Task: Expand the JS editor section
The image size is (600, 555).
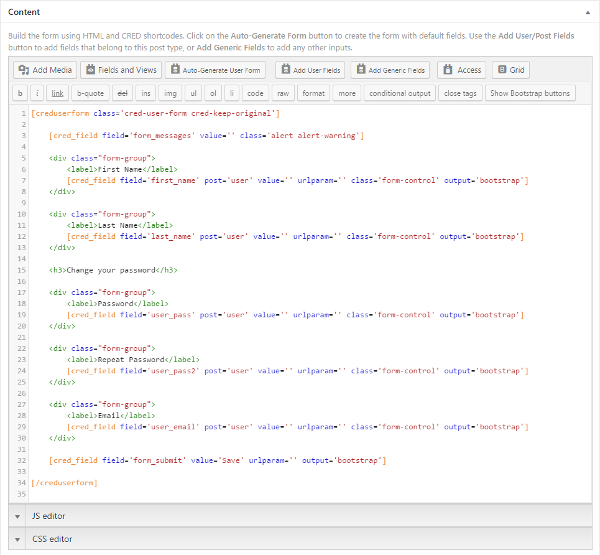Action: click(17, 516)
